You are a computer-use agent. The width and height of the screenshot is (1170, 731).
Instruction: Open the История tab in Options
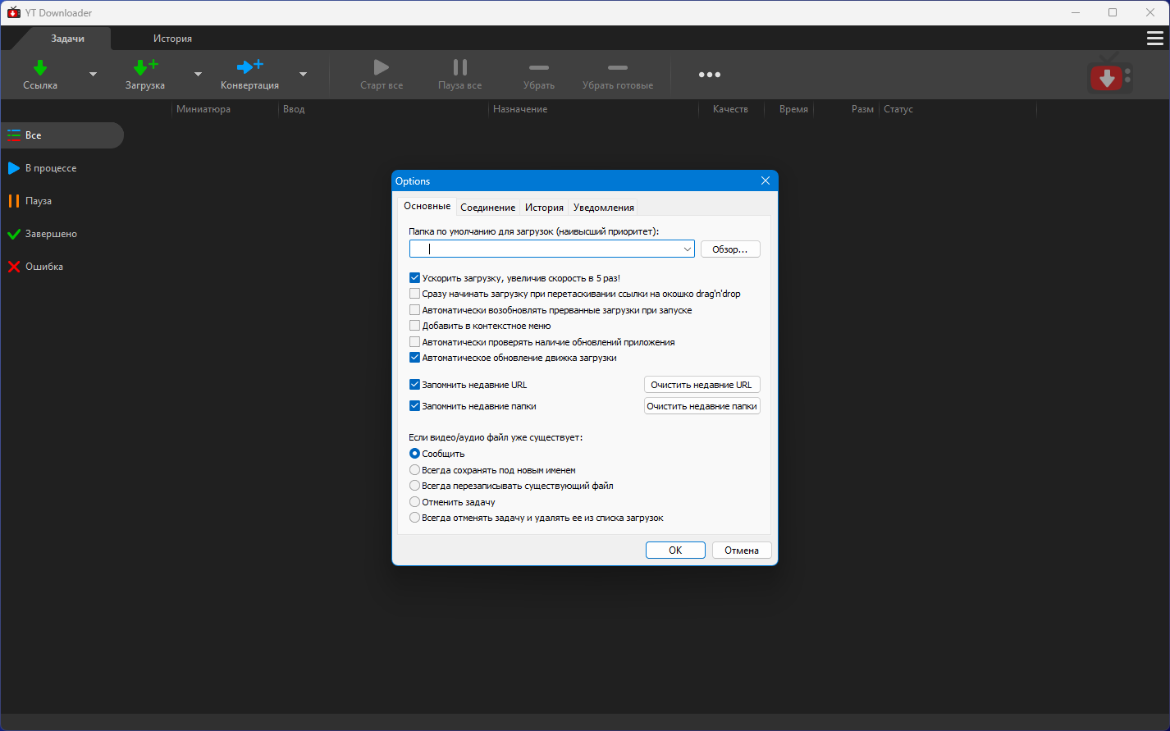(545, 208)
